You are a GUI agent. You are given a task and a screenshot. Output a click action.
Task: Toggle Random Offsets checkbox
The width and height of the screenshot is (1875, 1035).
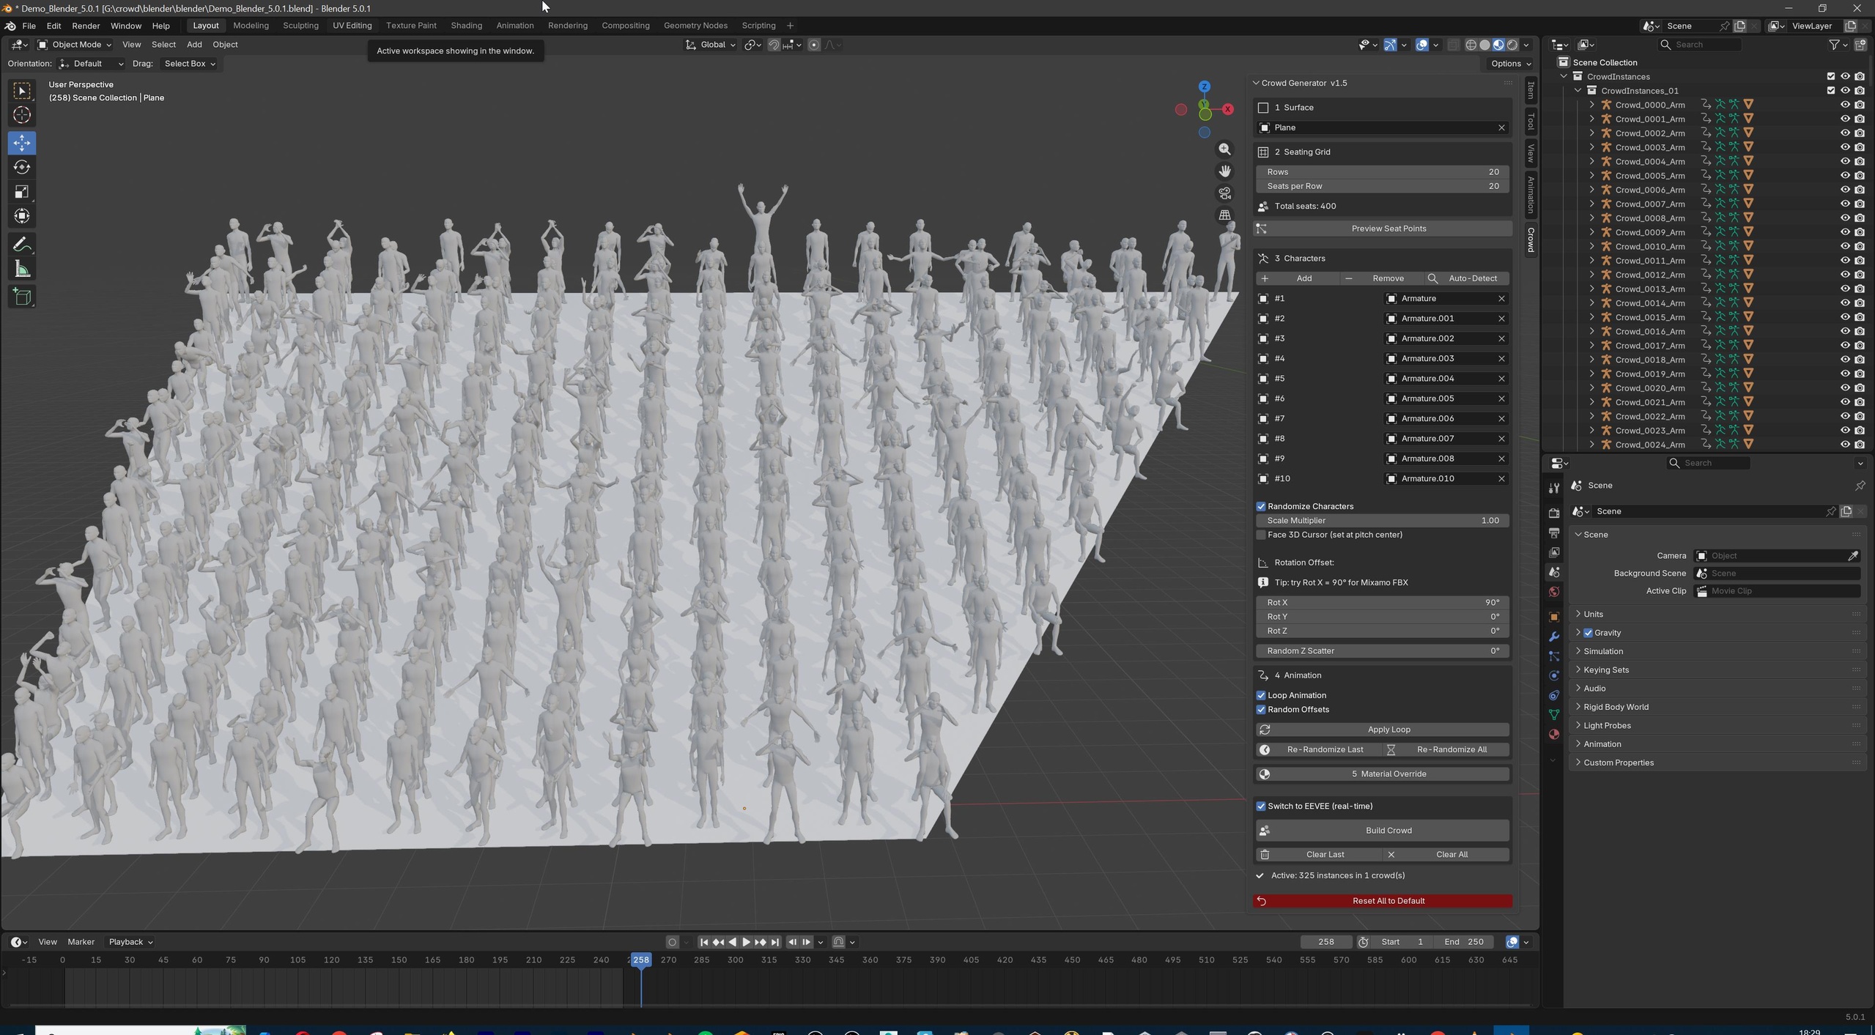(1261, 710)
